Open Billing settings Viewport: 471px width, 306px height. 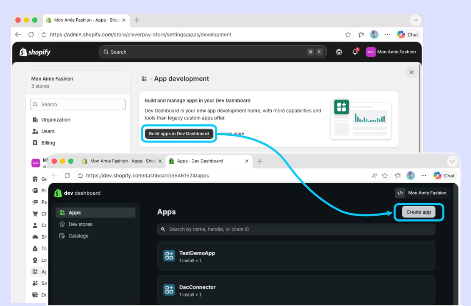(48, 143)
